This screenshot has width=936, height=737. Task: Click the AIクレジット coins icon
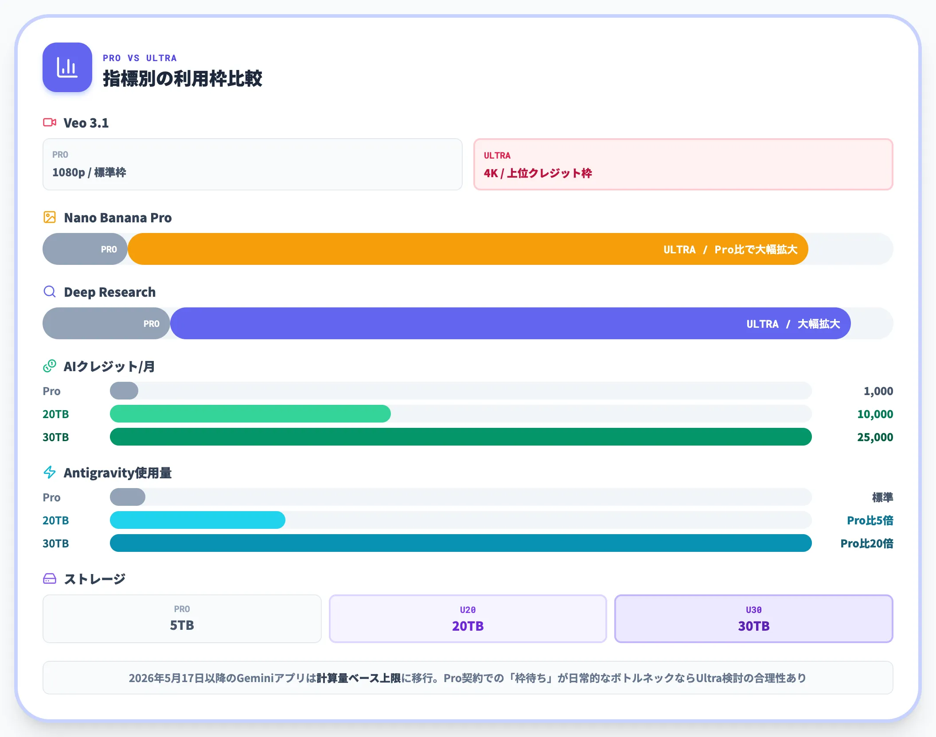[x=50, y=366]
